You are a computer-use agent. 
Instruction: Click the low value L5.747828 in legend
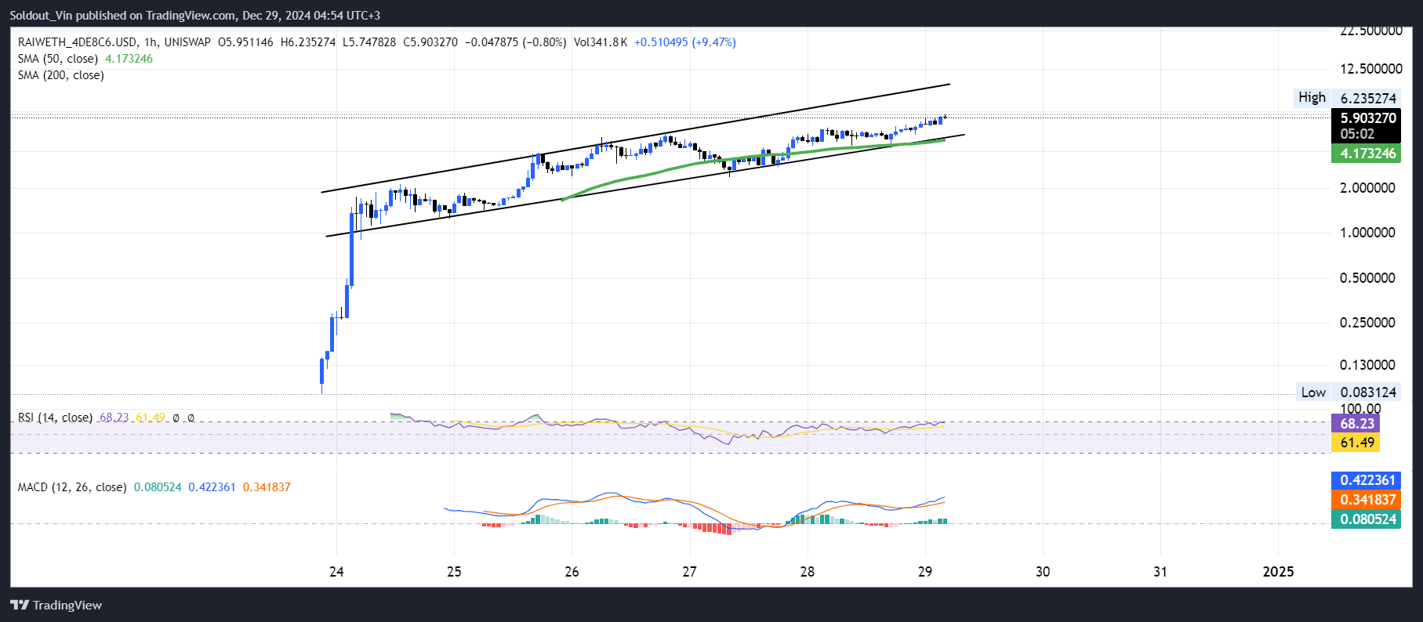pyautogui.click(x=369, y=42)
